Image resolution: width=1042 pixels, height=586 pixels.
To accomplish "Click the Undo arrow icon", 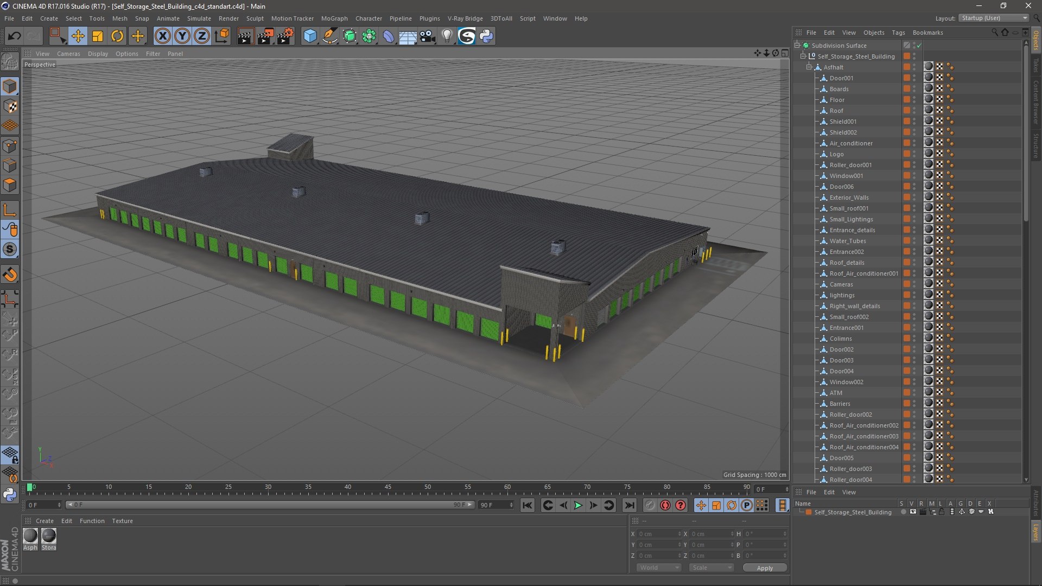I will coord(14,36).
